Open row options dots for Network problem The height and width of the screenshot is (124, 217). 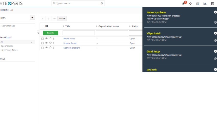[54, 48]
